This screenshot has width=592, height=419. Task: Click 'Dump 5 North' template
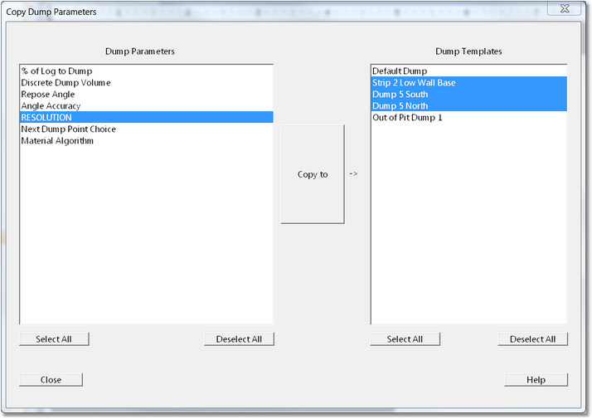[468, 106]
